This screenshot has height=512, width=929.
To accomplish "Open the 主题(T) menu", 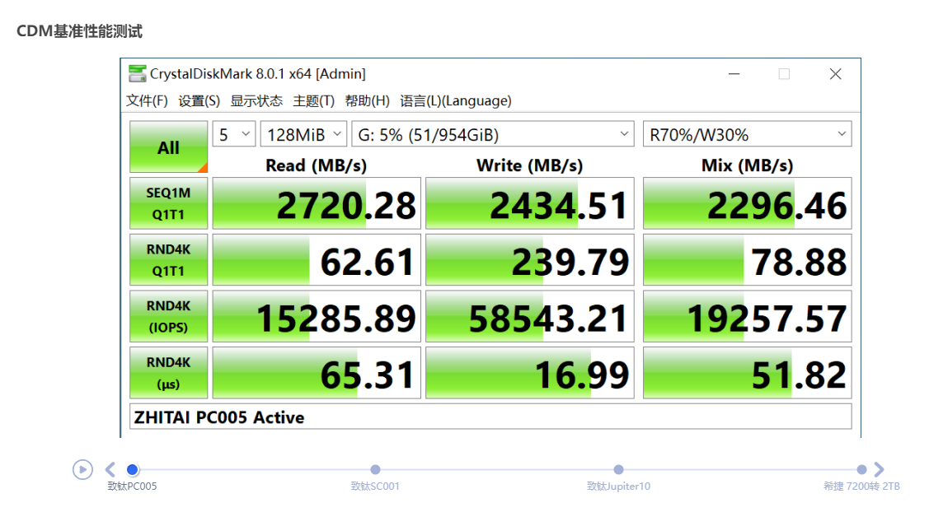I will coord(313,100).
